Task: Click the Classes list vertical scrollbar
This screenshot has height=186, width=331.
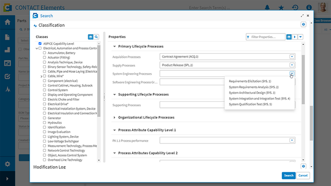Action: tap(99, 81)
